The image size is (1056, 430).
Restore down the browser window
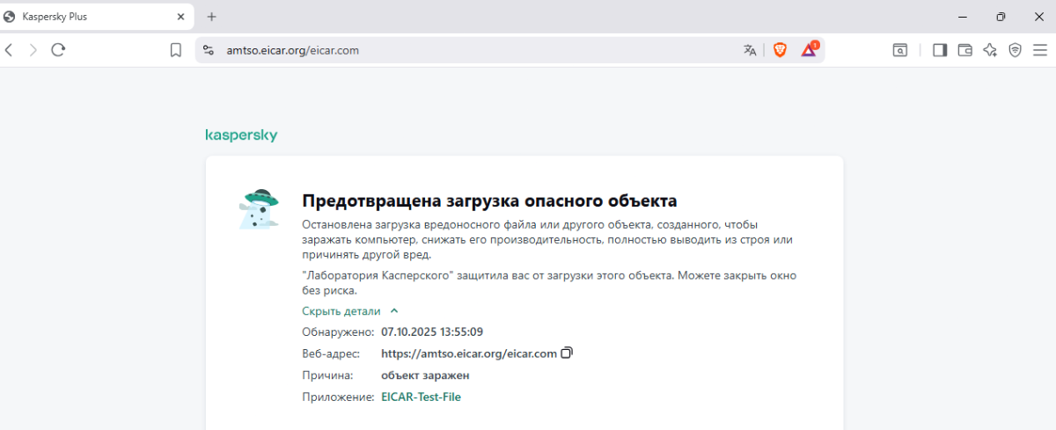pyautogui.click(x=1001, y=17)
